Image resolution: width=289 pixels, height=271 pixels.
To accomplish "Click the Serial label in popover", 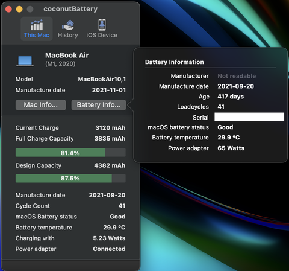I will coord(200,118).
